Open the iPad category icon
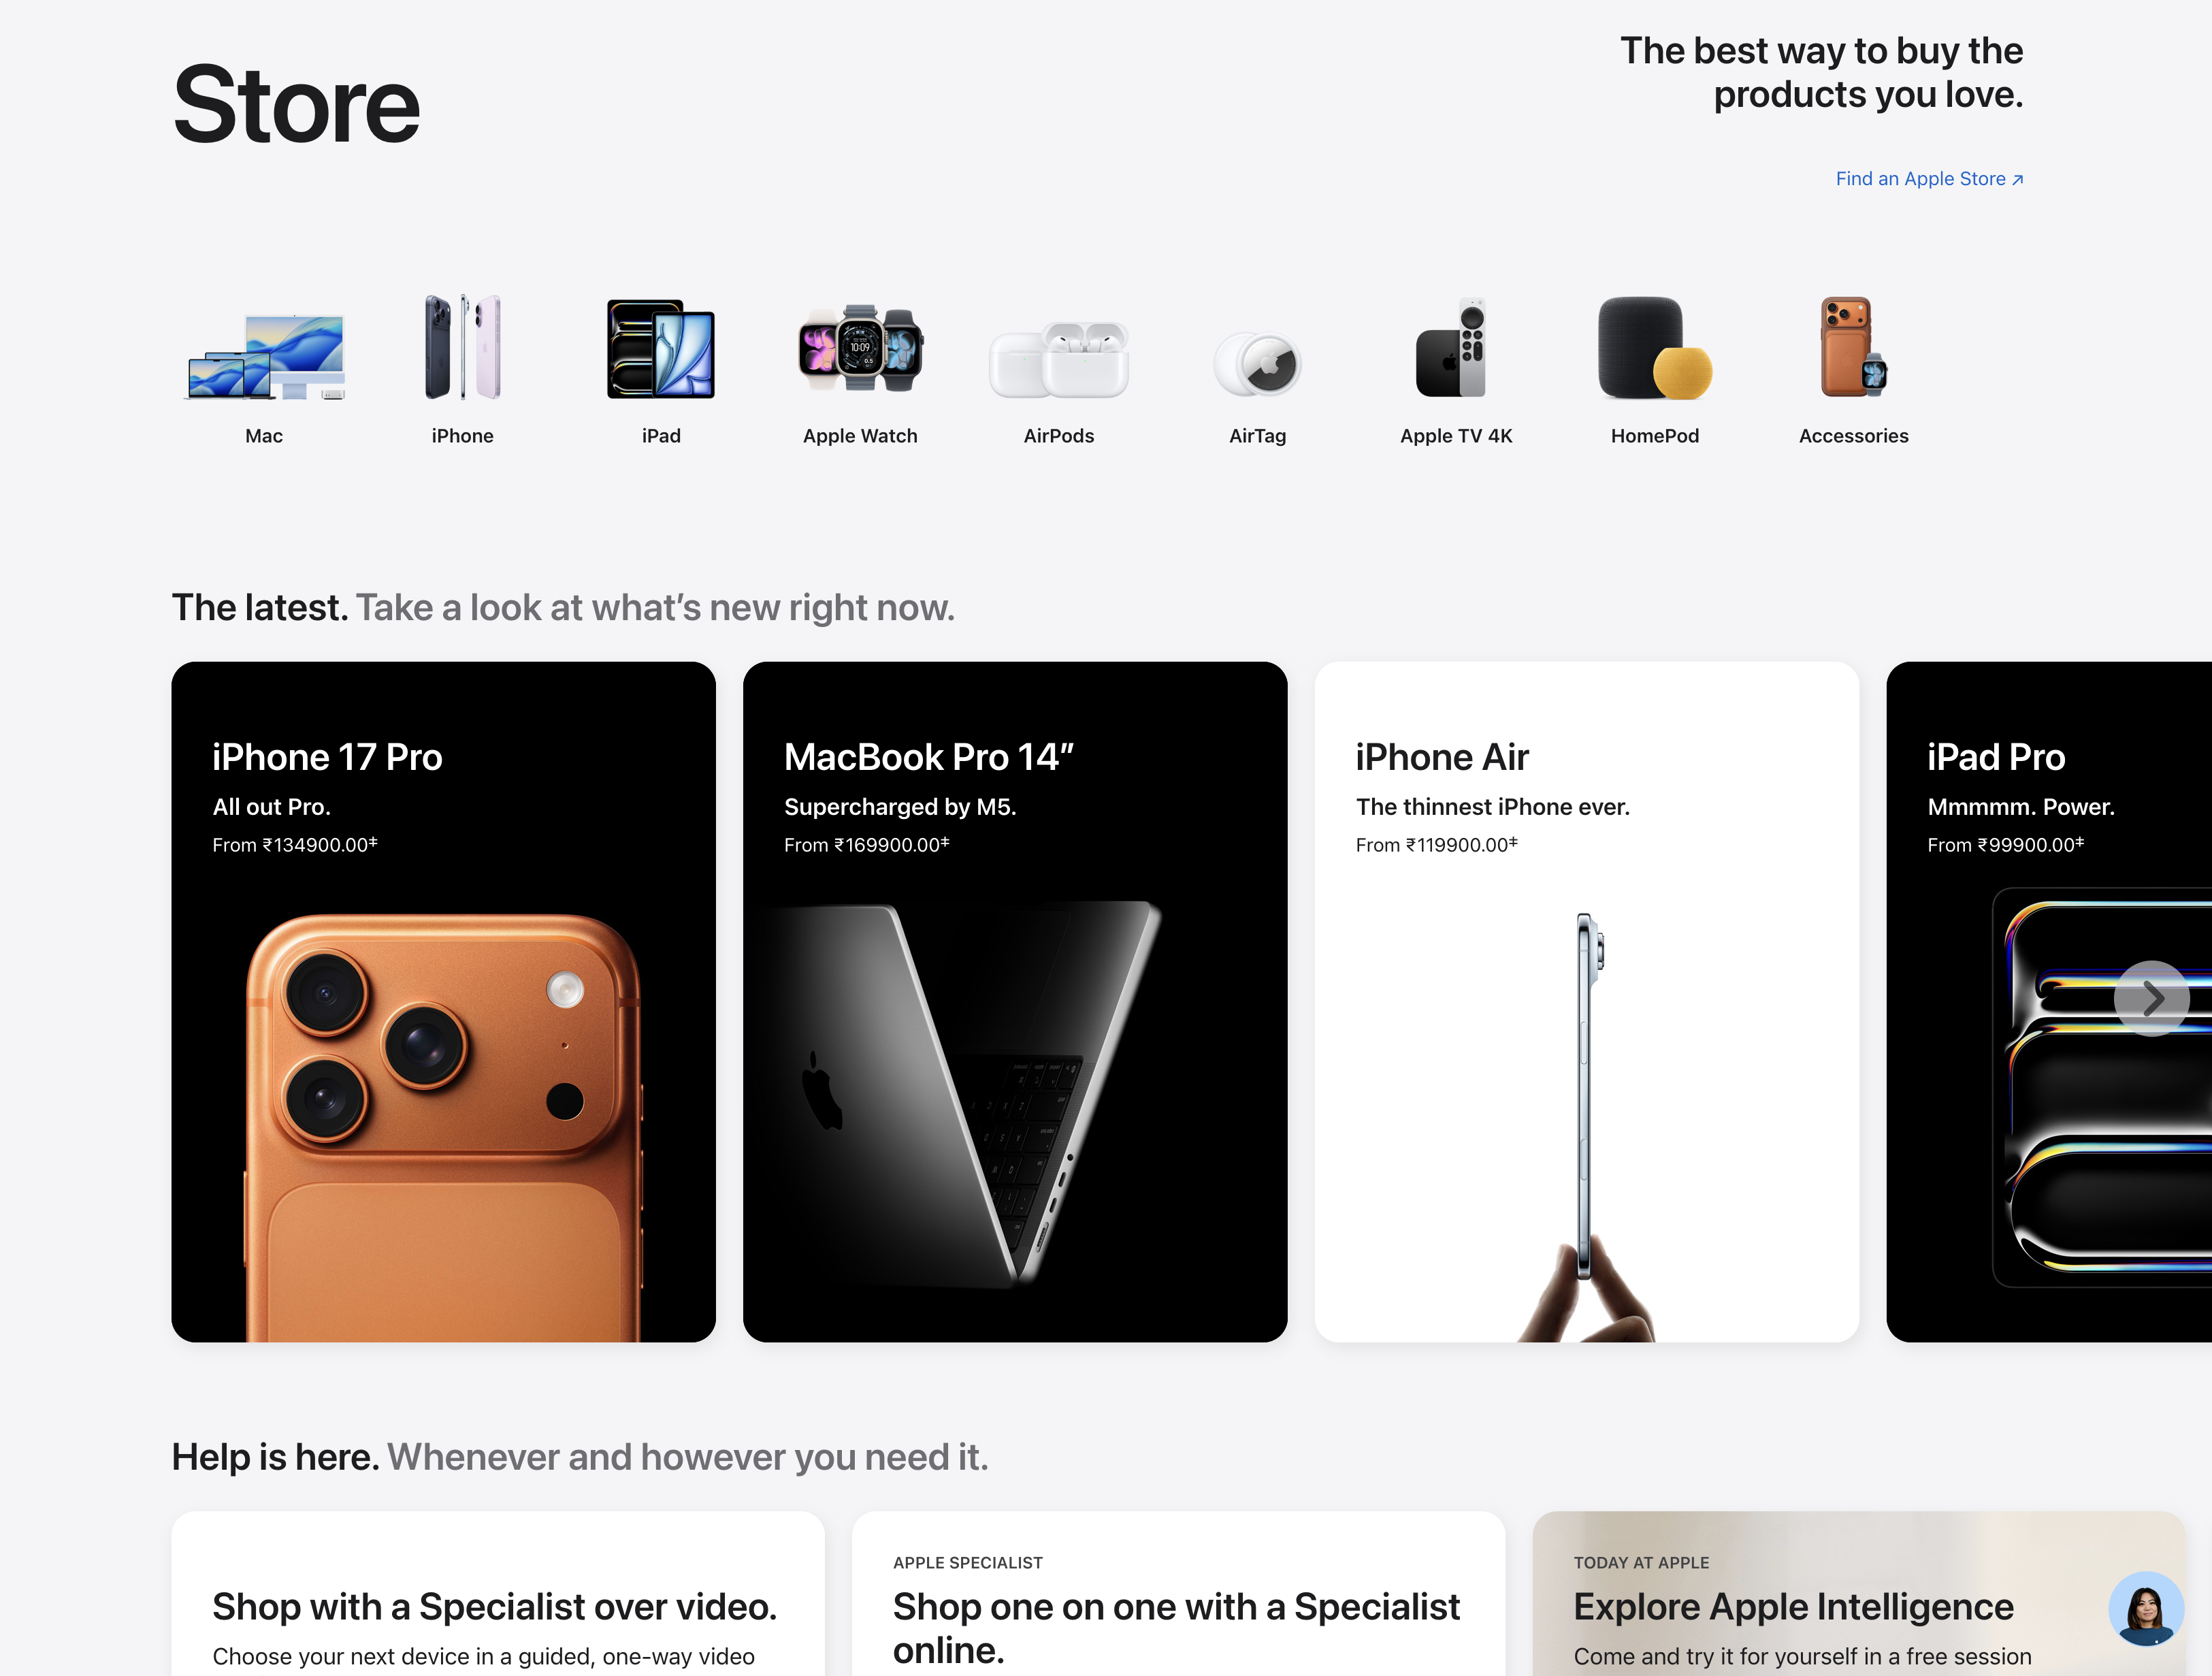 [661, 349]
